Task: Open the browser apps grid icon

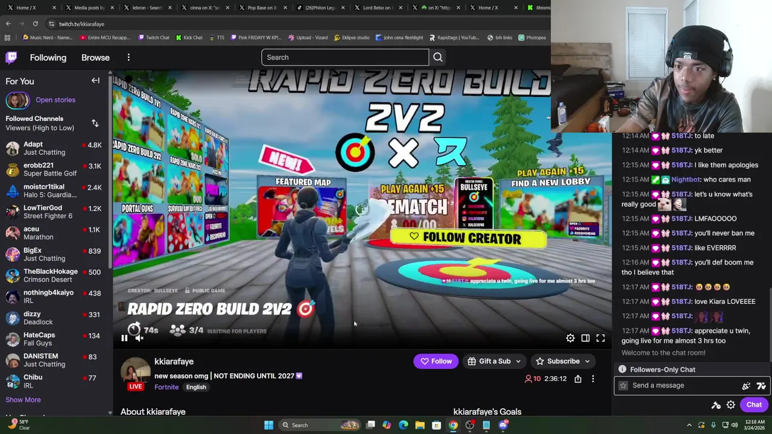Action: pyautogui.click(x=7, y=37)
